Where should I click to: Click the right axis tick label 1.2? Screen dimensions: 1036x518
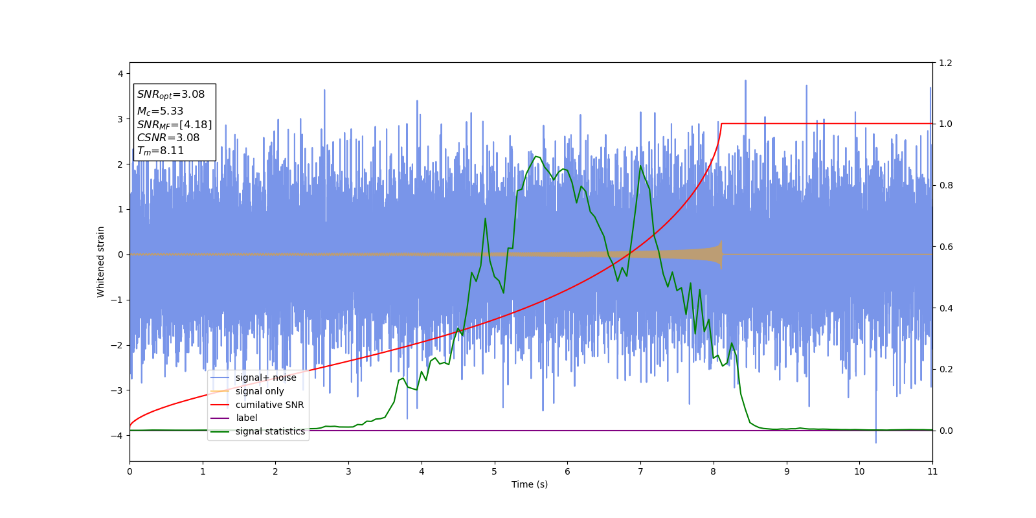[945, 63]
